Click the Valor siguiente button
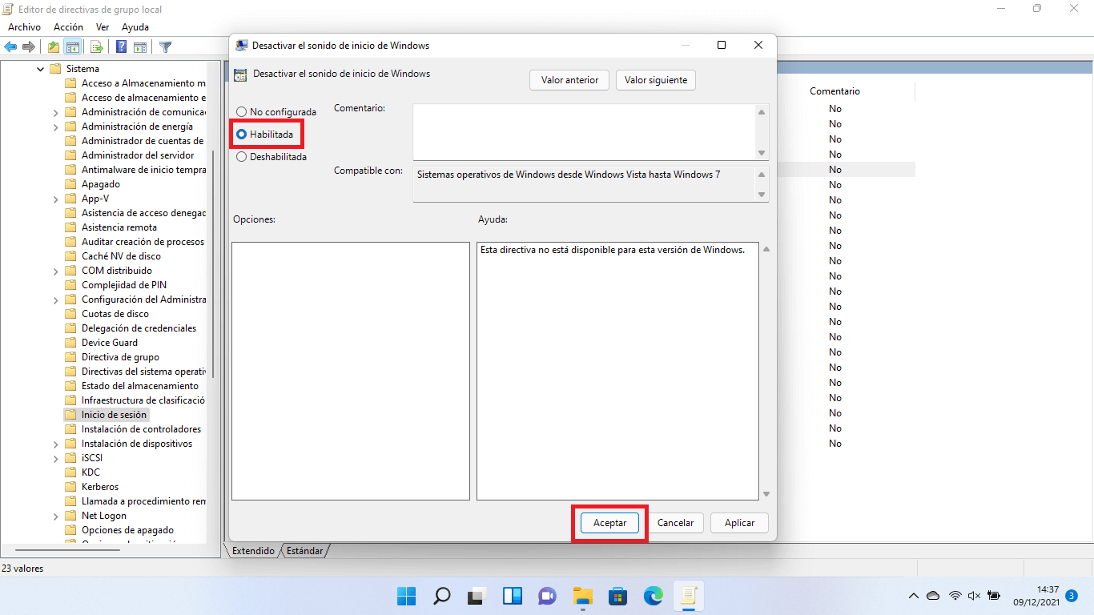This screenshot has height=615, width=1094. (656, 80)
